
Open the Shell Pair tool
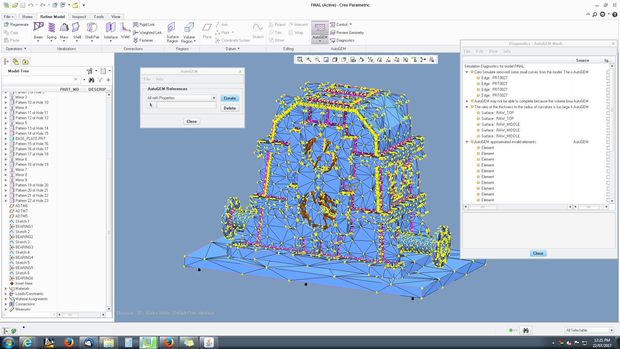[92, 28]
